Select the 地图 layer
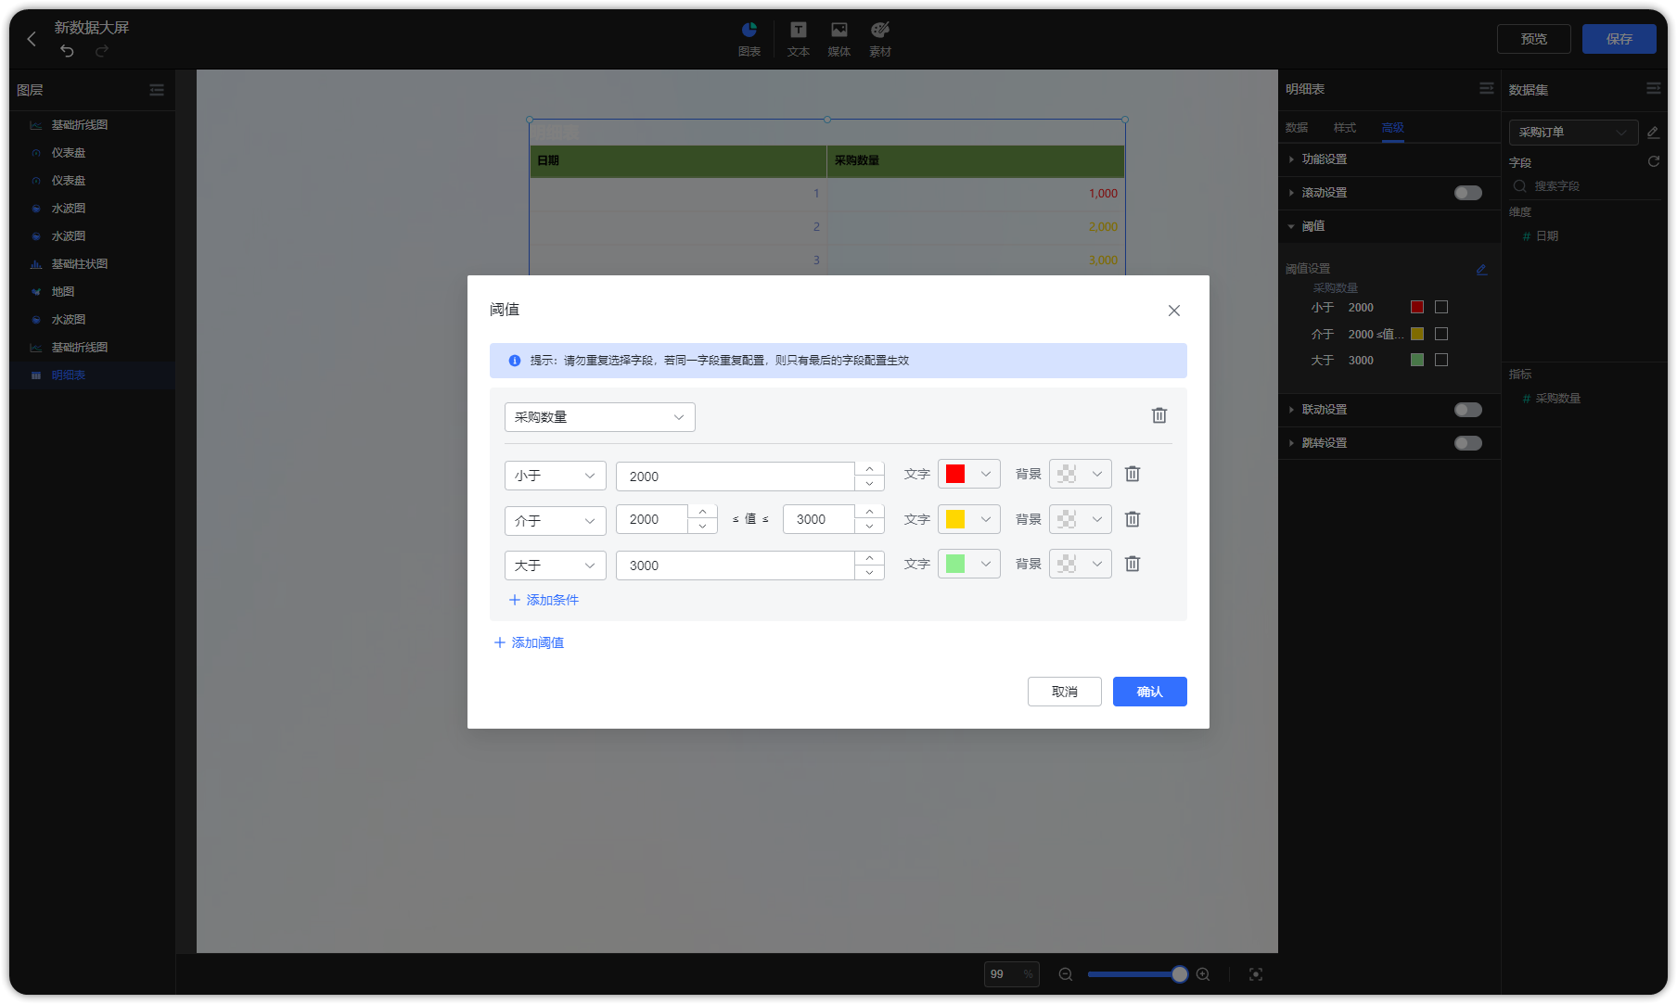 click(x=93, y=292)
